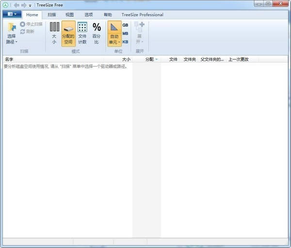Toggle the 自动单元 automatic units icon
The height and width of the screenshot is (248, 291).
114,28
